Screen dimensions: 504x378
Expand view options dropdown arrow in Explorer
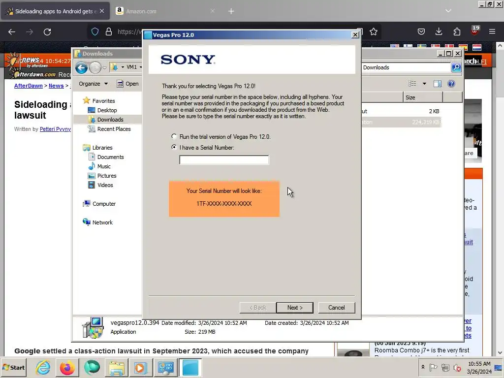[x=424, y=84]
